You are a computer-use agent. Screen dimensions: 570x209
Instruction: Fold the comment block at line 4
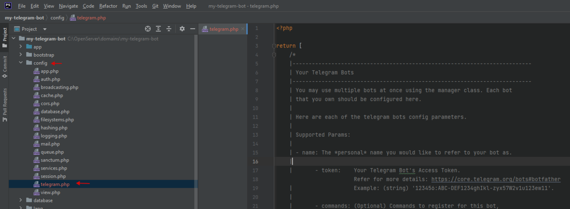click(274, 55)
